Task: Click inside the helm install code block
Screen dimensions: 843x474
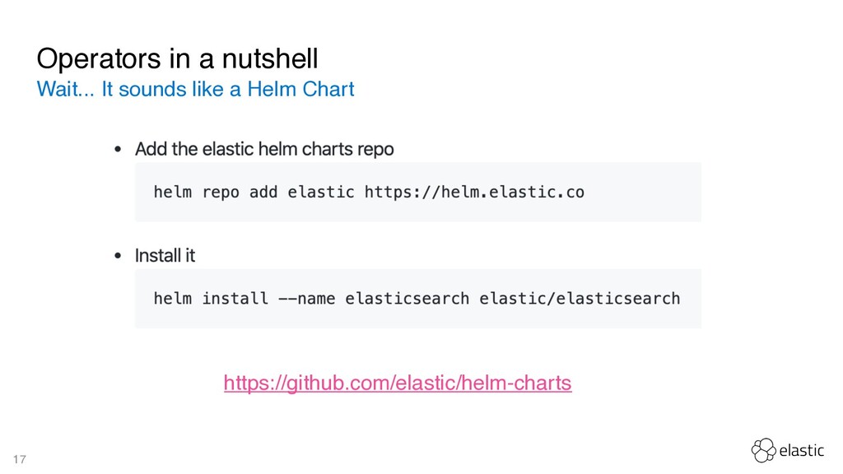Action: 417,298
